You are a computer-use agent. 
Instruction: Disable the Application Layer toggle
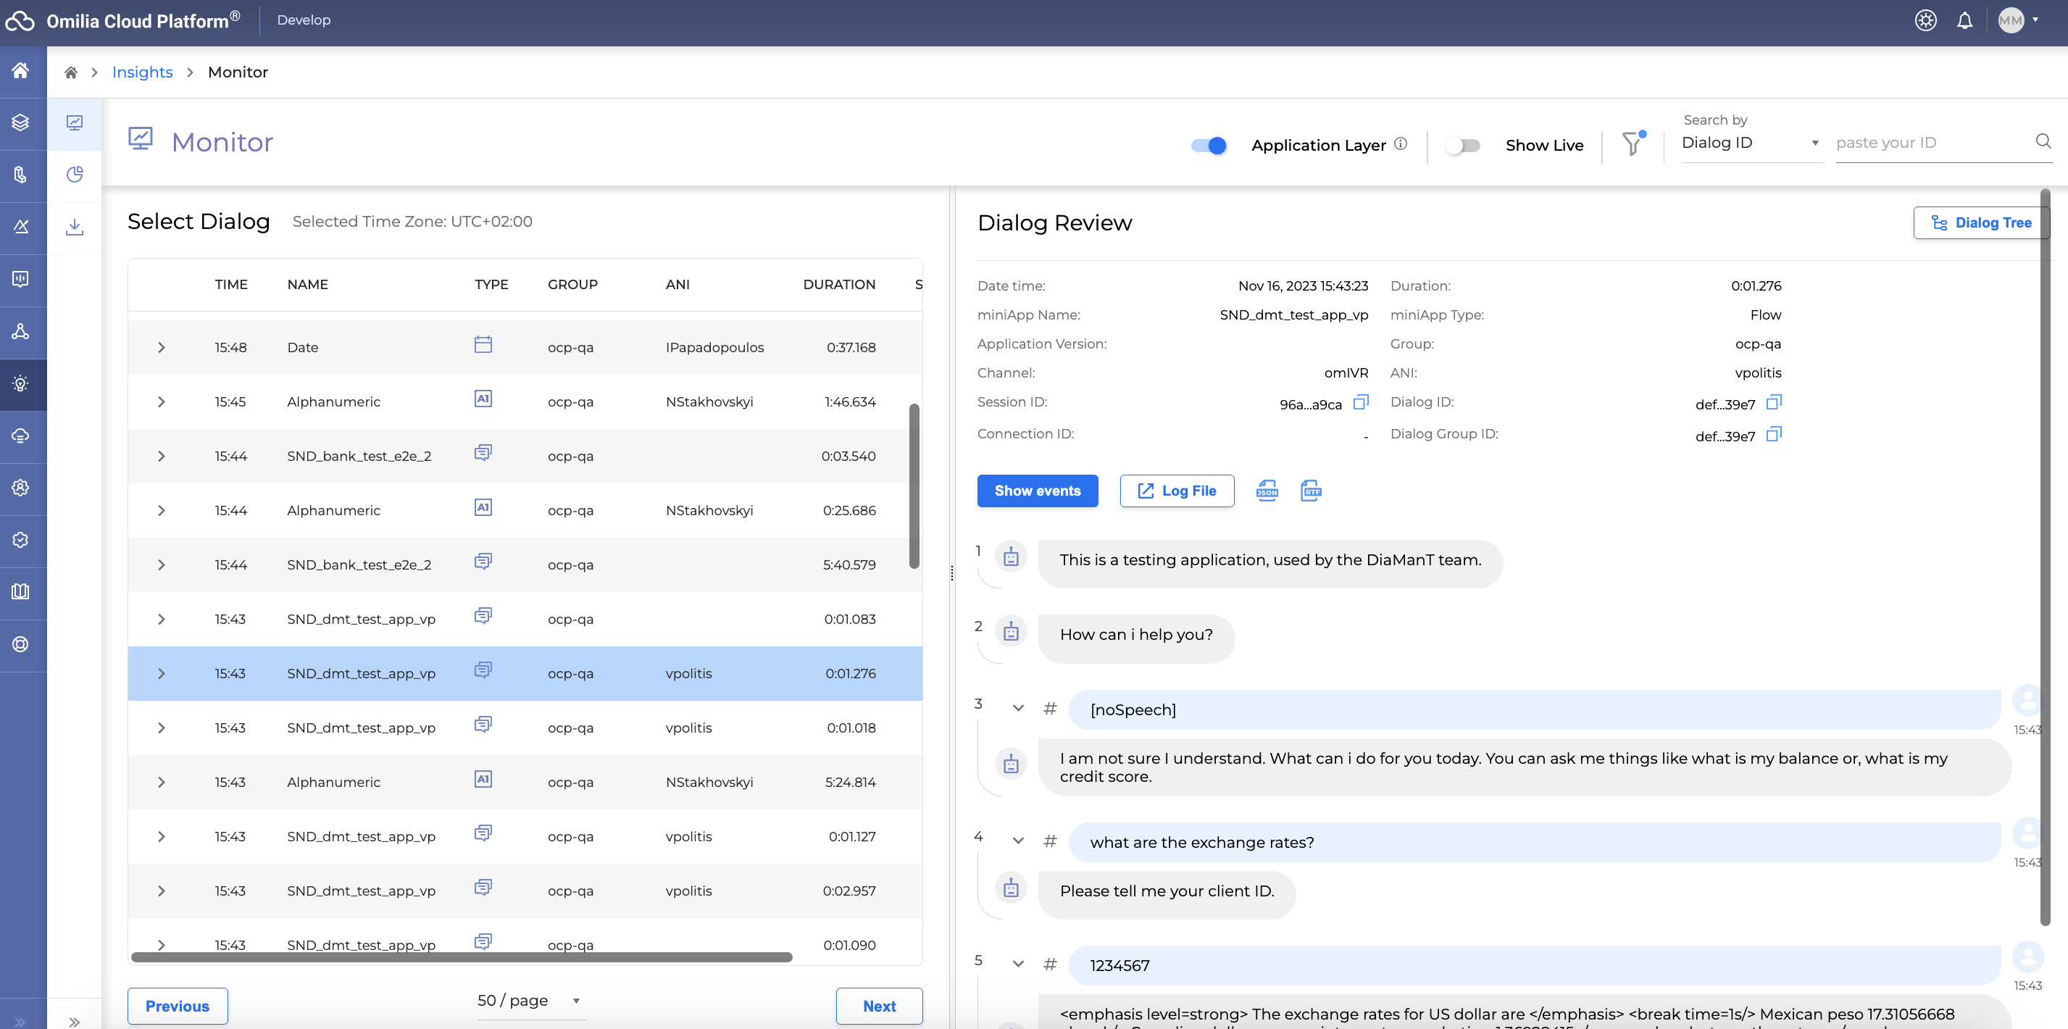pyautogui.click(x=1209, y=145)
